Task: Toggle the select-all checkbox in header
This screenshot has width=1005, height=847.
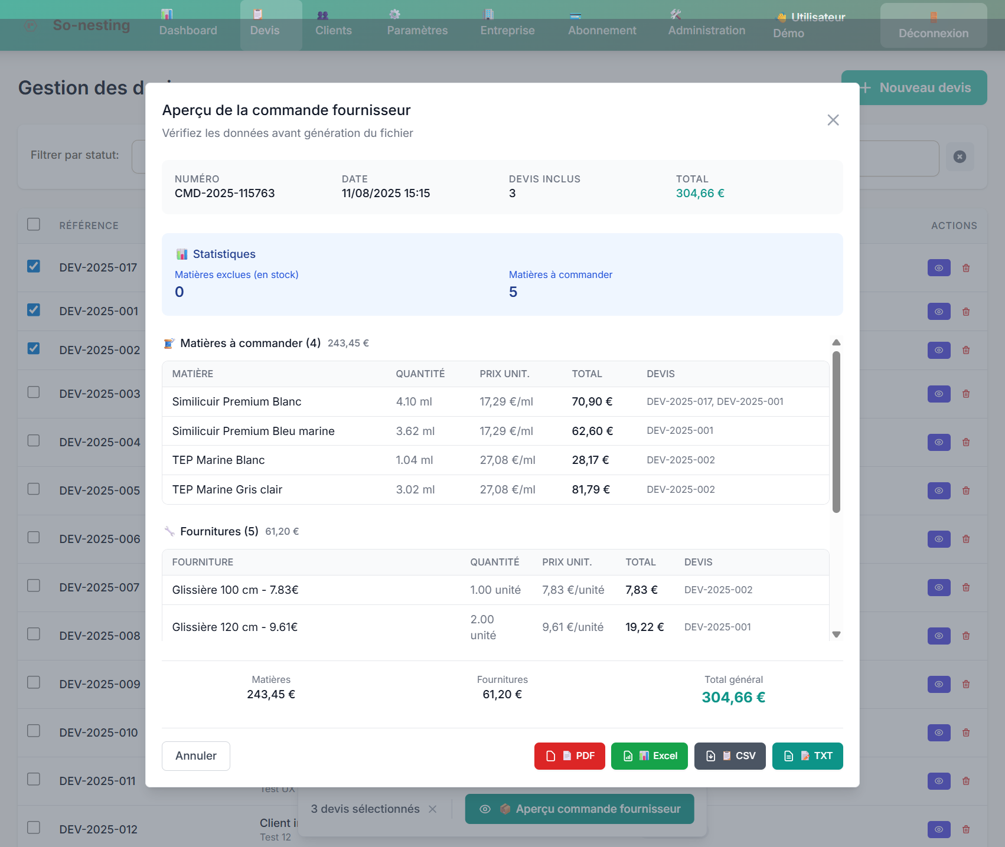Action: [34, 224]
